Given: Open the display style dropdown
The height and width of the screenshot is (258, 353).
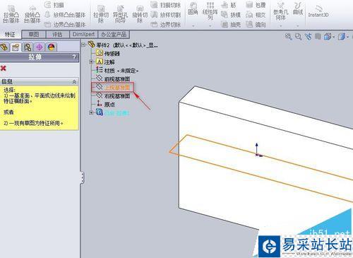Looking at the screenshot, I should pyautogui.click(x=343, y=37).
